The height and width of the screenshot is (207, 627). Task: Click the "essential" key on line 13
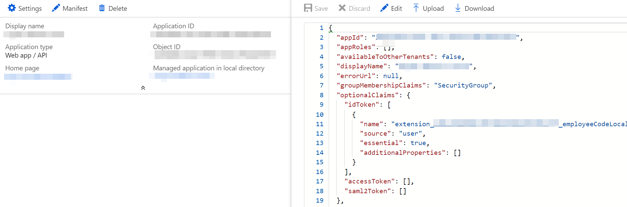pyautogui.click(x=381, y=143)
